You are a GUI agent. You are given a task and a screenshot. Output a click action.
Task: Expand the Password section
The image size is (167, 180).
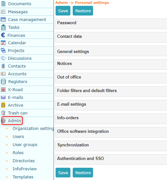coord(111,24)
